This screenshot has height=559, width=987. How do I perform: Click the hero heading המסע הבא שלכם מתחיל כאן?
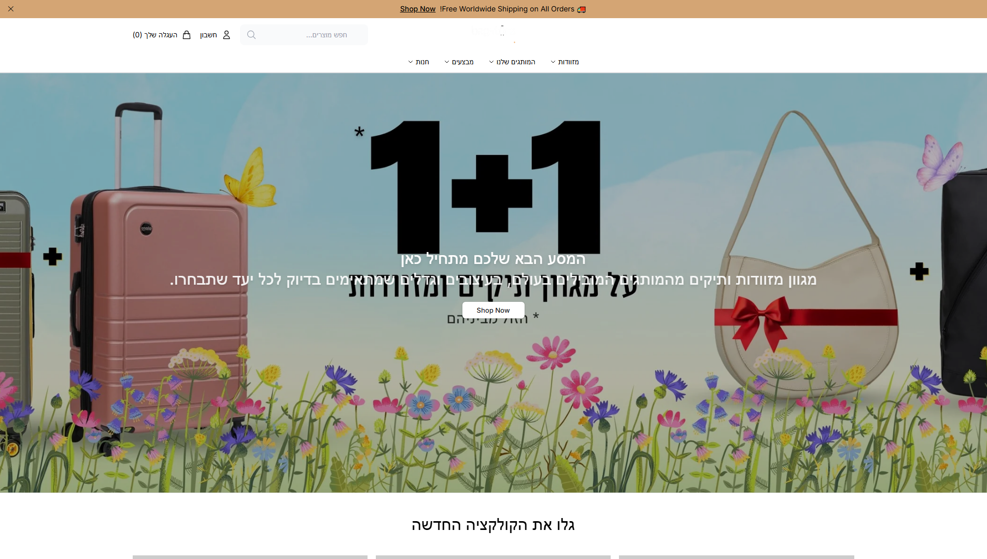tap(493, 258)
